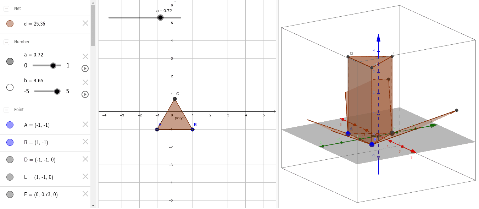The height and width of the screenshot is (209, 479).
Task: Toggle visibility of net d's colored circle
Action: (10, 24)
